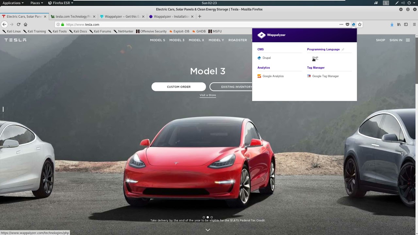Viewport: 418px width, 235px height.
Task: Select the second carousel dot
Action: [208, 217]
